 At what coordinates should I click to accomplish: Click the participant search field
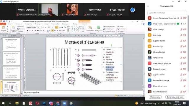(167, 13)
